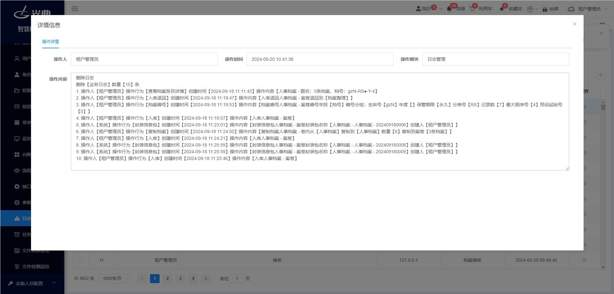Open the 文件检测监控 sidebar item
This screenshot has height=294, width=614.
[x=32, y=266]
